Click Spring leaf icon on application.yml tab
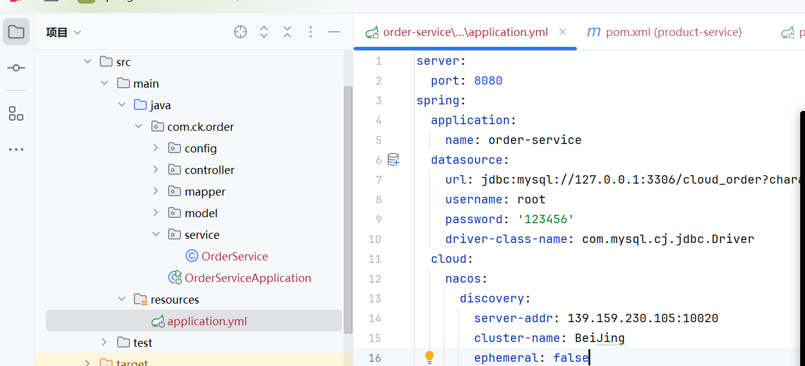The width and height of the screenshot is (805, 366). point(372,32)
